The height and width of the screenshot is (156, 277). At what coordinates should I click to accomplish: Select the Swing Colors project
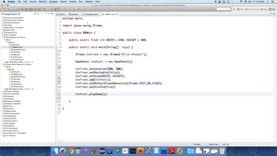tap(11, 118)
